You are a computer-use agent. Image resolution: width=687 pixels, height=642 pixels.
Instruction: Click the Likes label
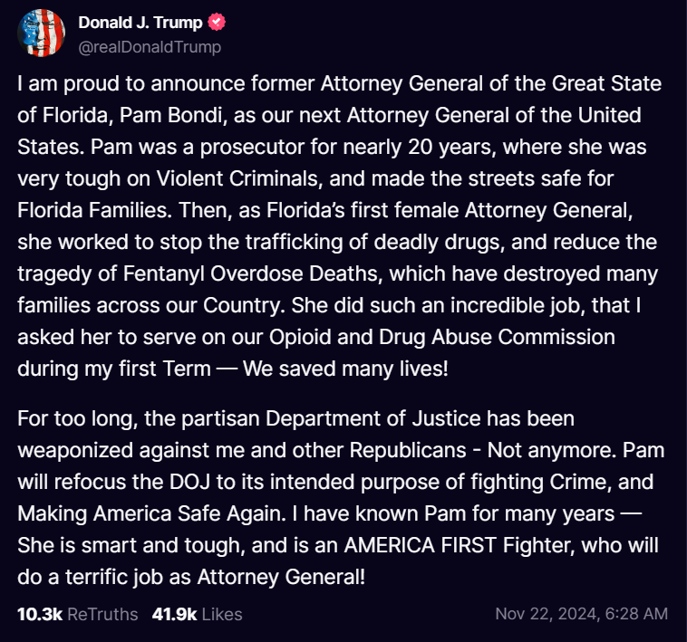(222, 614)
